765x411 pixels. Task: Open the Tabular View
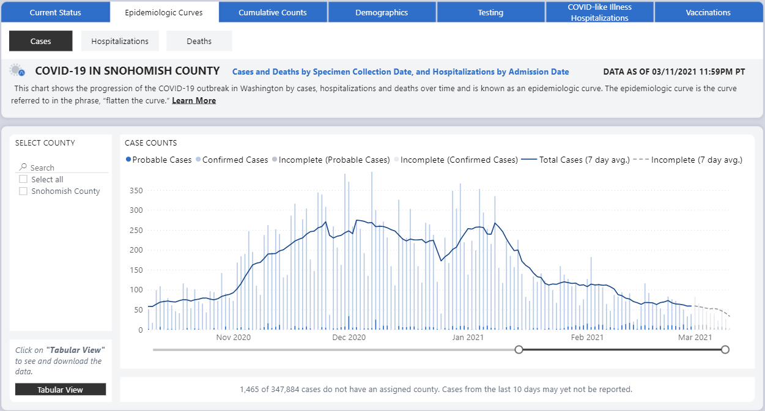(61, 390)
